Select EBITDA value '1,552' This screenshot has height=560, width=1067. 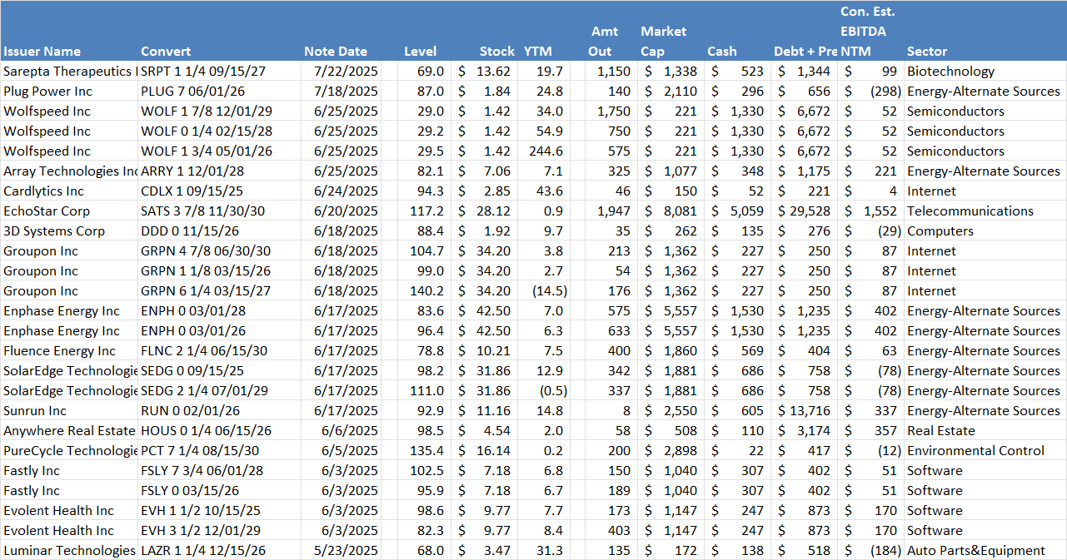880,211
